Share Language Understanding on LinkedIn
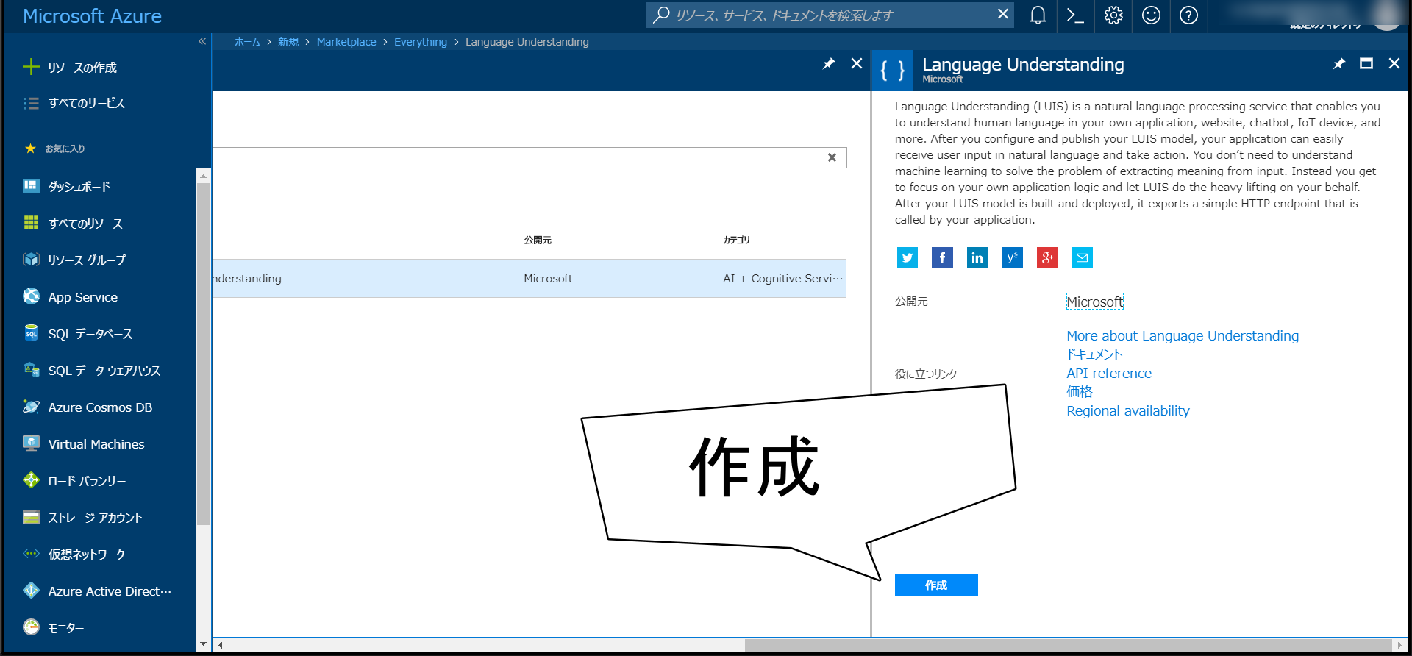The image size is (1412, 656). click(x=977, y=257)
